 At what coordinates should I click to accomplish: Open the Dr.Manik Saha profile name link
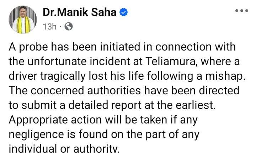[80, 12]
